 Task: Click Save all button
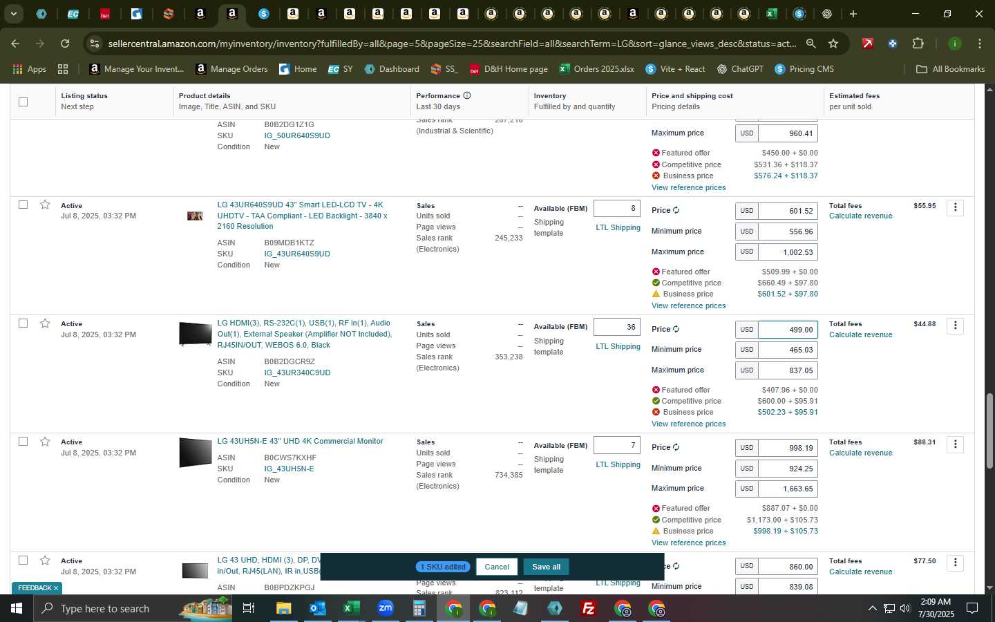[546, 567]
